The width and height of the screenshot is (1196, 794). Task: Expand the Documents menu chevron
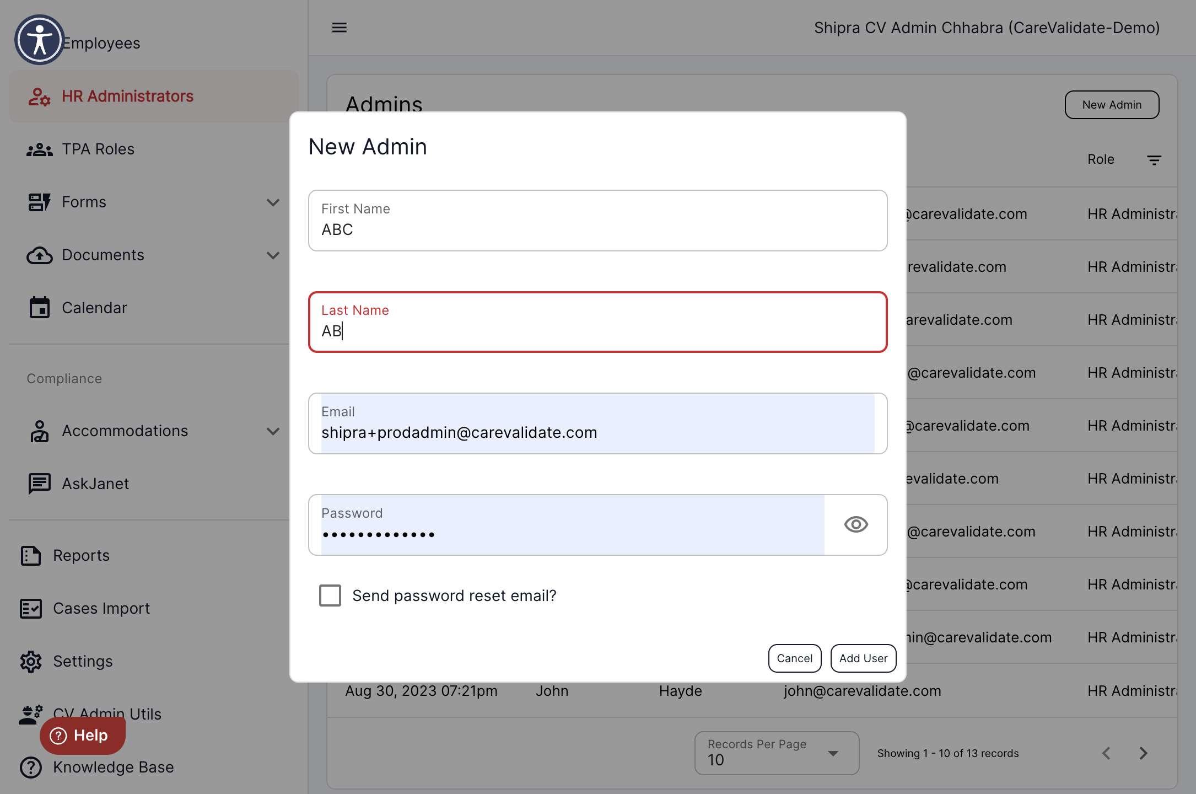coord(273,255)
